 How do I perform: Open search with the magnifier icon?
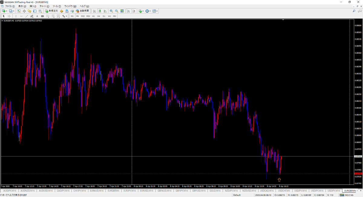tap(354, 11)
